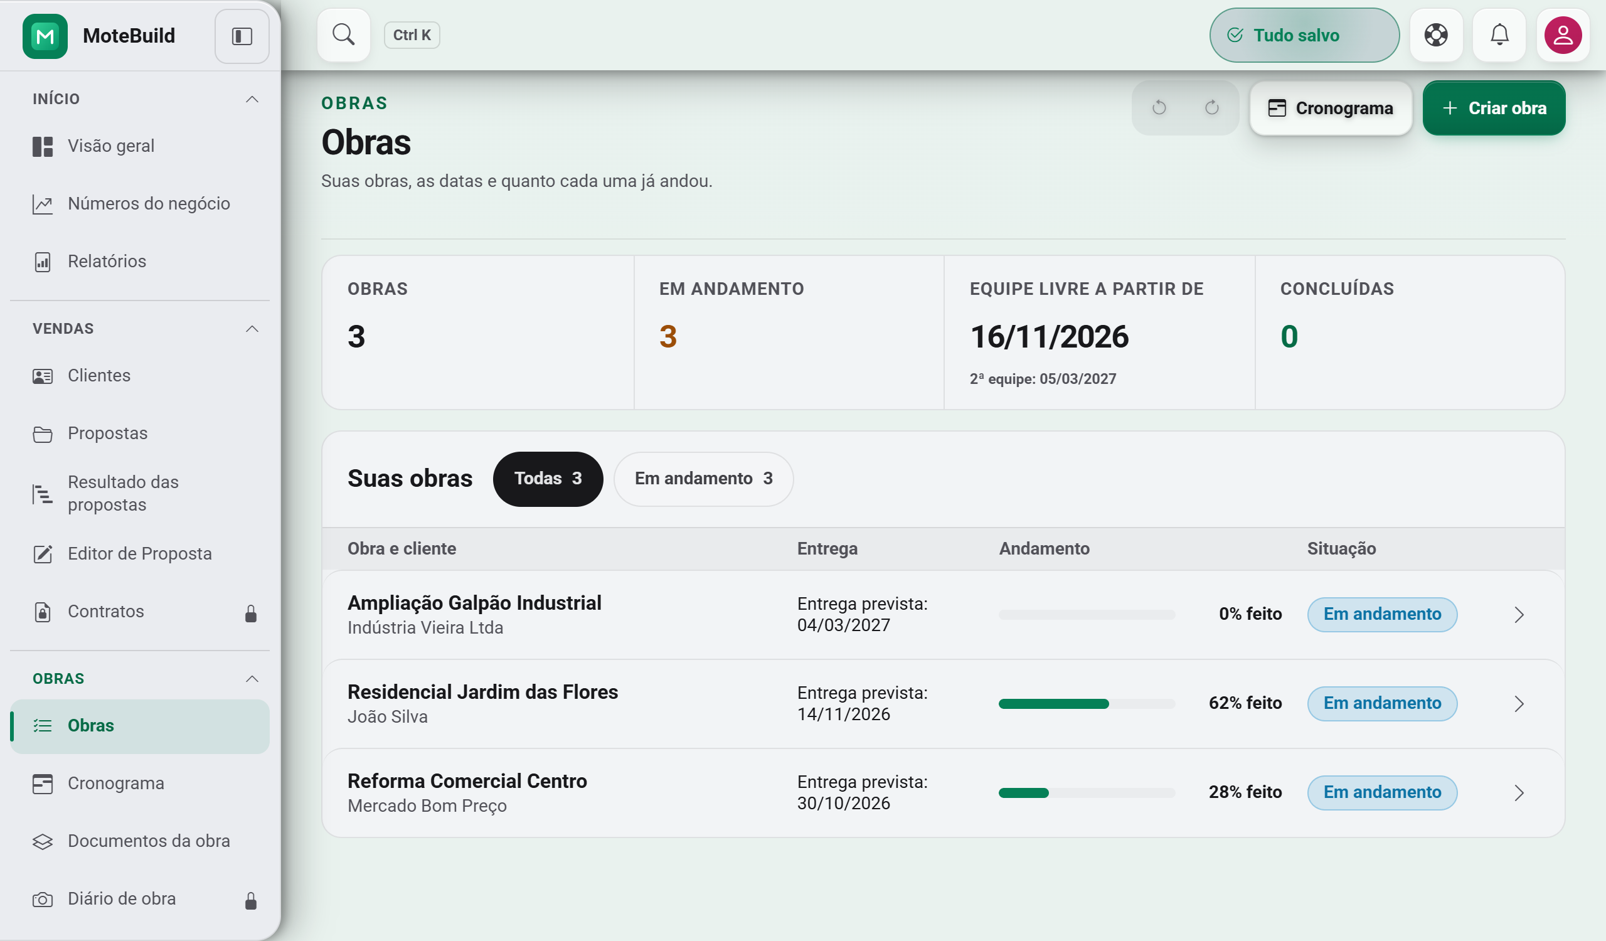This screenshot has width=1606, height=941.
Task: Click Em andamento badge for Reforma Comercial
Action: point(1381,792)
